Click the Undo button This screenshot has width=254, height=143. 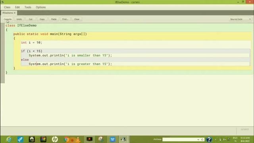pyautogui.click(x=19, y=19)
